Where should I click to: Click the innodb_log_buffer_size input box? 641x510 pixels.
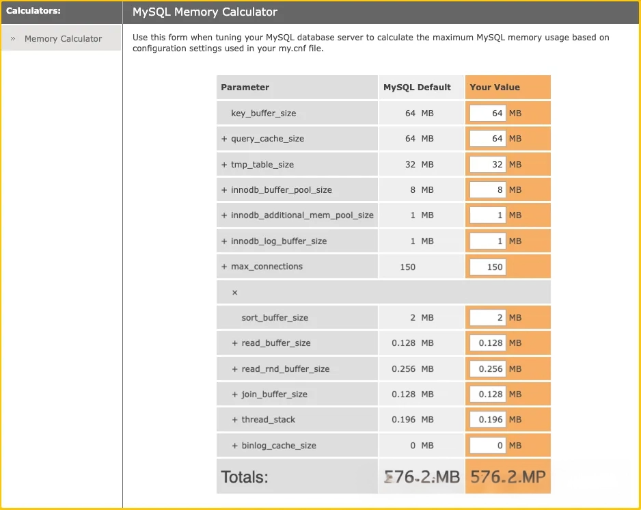[488, 241]
